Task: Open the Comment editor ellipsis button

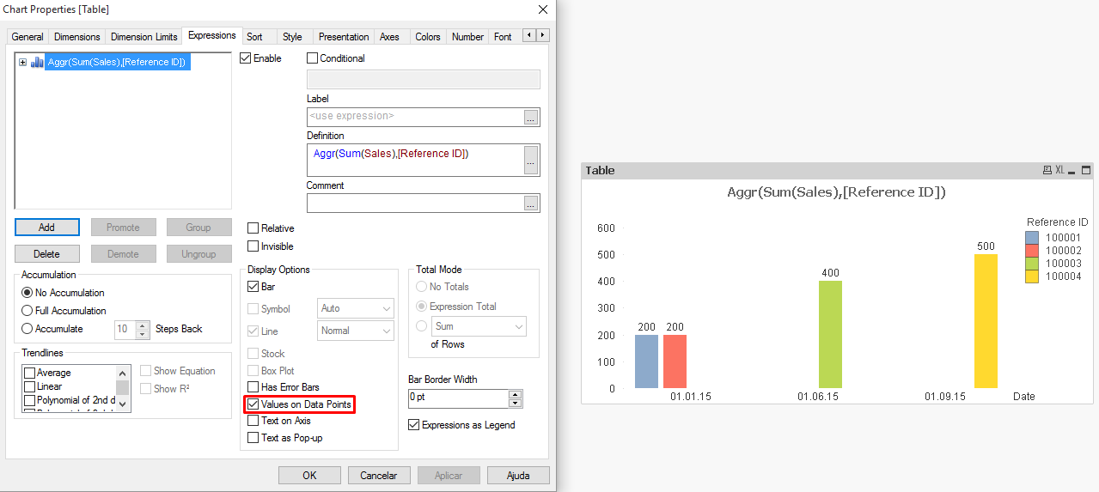Action: pos(531,203)
